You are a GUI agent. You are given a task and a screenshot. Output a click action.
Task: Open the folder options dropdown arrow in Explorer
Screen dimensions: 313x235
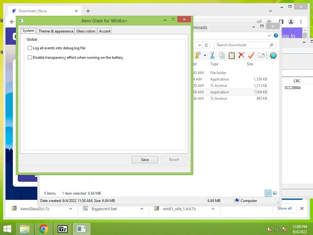point(205,55)
